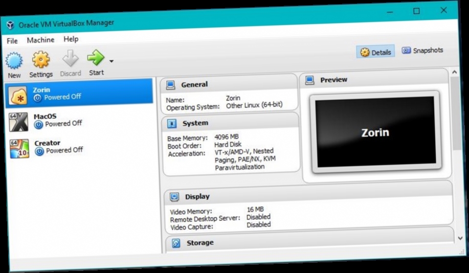Screen dimensions: 469x273
Task: Click the Storage section disk icon
Action: click(176, 243)
